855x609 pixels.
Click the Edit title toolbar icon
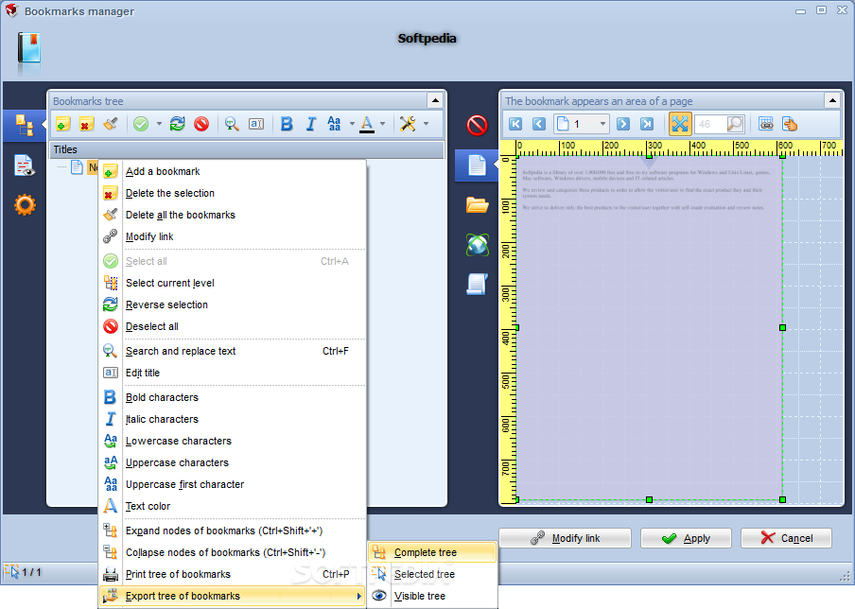256,124
